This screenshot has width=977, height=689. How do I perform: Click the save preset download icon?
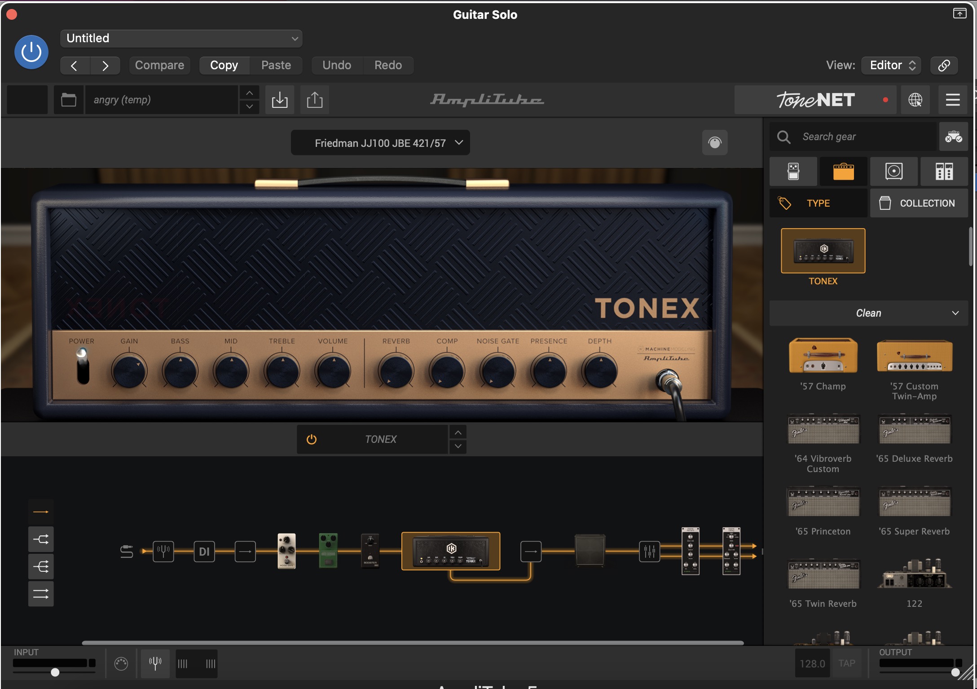click(280, 99)
